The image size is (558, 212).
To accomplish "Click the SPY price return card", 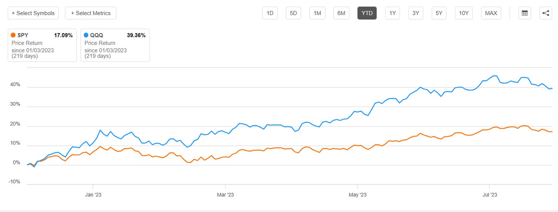I will [x=42, y=45].
